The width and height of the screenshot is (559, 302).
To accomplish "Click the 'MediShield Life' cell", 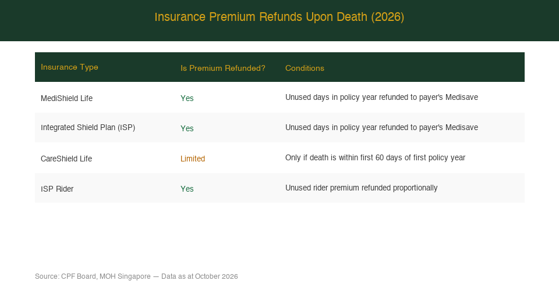I will click(x=66, y=98).
